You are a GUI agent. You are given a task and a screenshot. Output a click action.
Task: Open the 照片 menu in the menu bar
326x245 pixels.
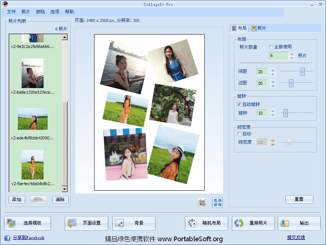[x=26, y=12]
